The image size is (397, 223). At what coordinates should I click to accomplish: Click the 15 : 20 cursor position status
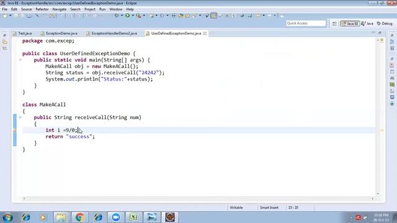click(x=293, y=208)
